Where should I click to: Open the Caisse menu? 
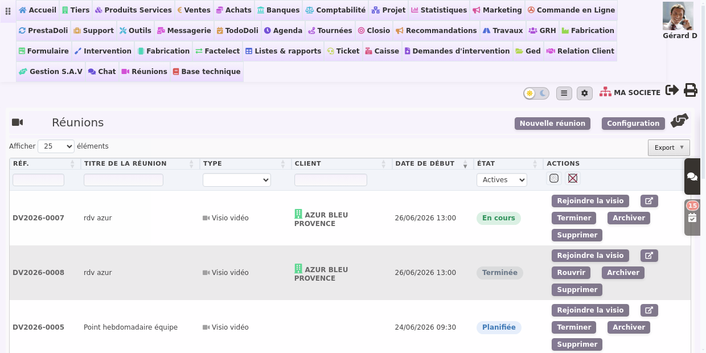[x=382, y=51]
